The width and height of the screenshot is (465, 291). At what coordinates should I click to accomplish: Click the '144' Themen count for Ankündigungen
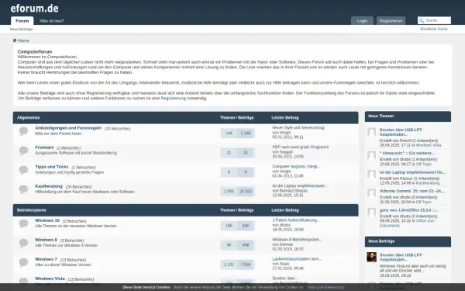point(229,133)
